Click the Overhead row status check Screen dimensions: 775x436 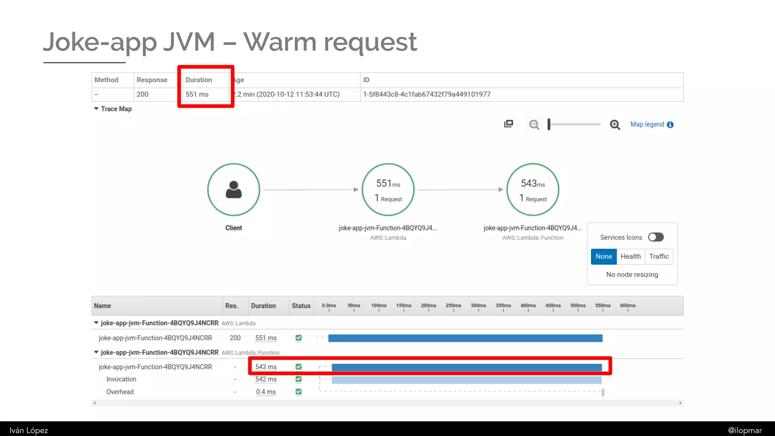tap(299, 392)
